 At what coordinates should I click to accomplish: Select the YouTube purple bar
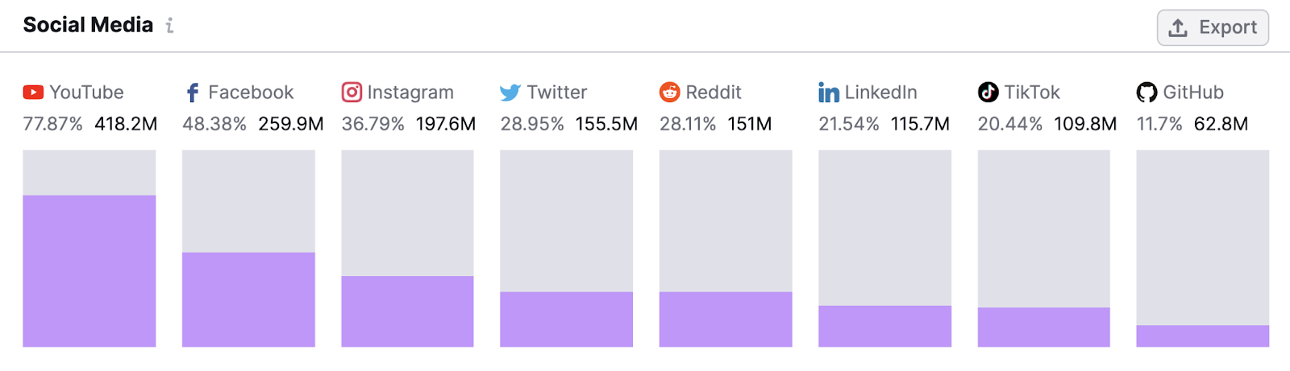89,270
